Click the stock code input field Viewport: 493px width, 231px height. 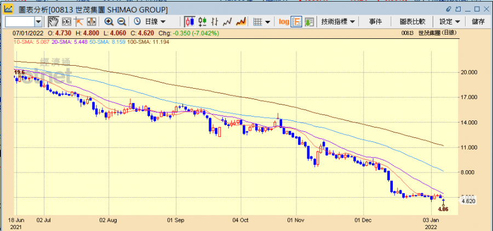point(19,22)
